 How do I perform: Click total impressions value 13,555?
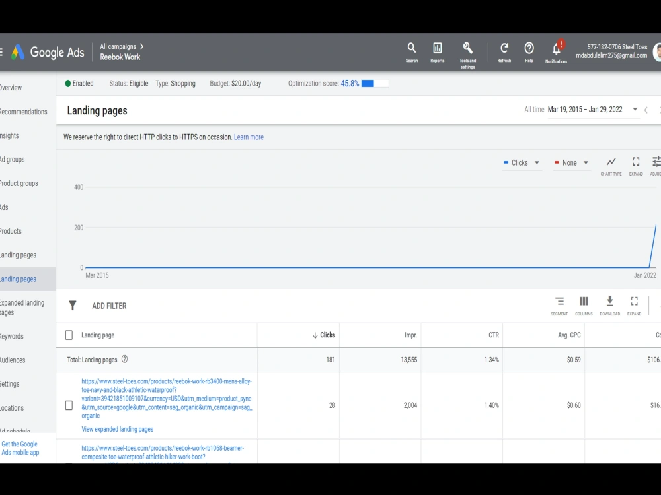tap(409, 360)
